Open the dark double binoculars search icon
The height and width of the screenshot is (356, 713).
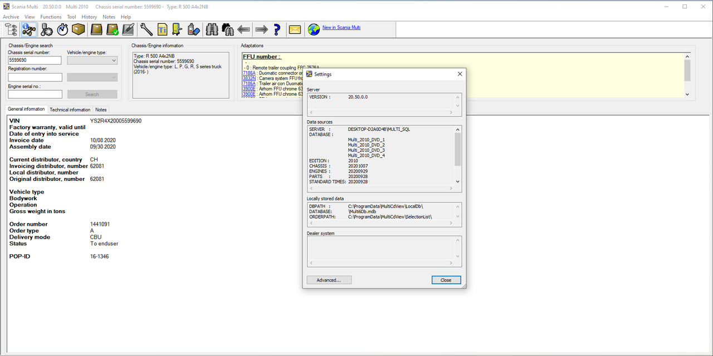pos(228,29)
